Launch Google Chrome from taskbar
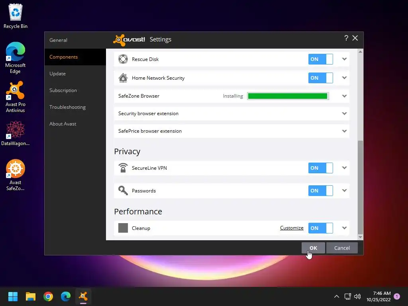This screenshot has height=306, width=408. tap(48, 296)
